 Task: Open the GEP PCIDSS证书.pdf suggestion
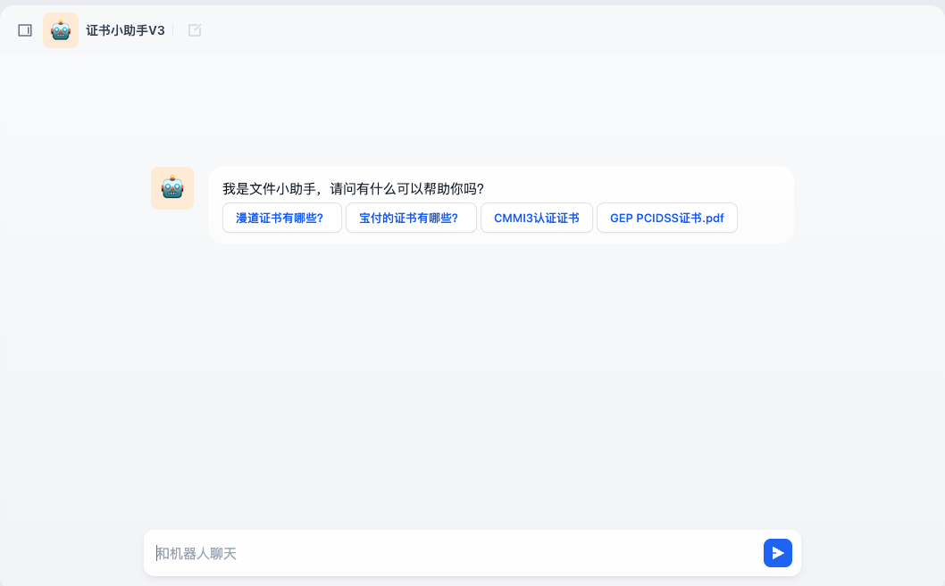tap(666, 218)
